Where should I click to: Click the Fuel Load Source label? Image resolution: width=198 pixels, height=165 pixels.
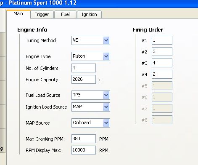coord(43,95)
